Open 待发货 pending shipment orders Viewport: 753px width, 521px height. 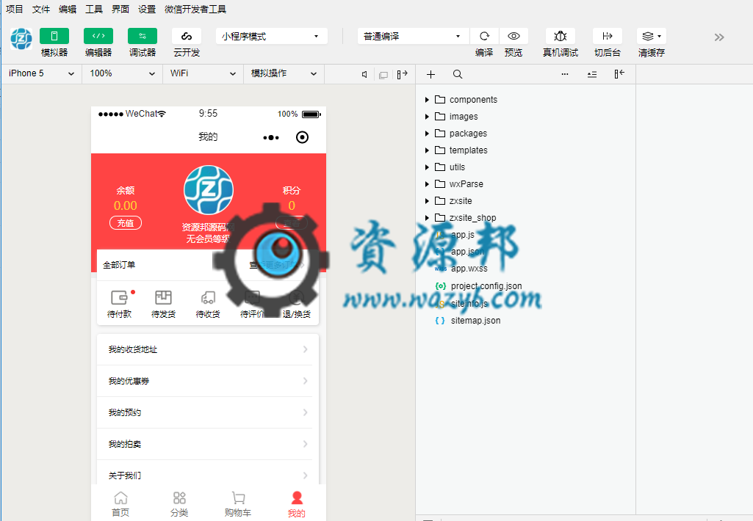click(163, 304)
